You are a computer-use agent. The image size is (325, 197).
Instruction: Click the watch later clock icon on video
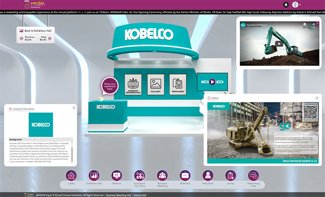coord(305,24)
